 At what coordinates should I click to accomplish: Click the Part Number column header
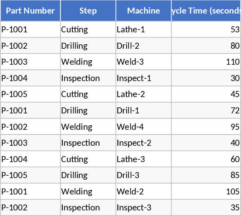click(x=30, y=11)
